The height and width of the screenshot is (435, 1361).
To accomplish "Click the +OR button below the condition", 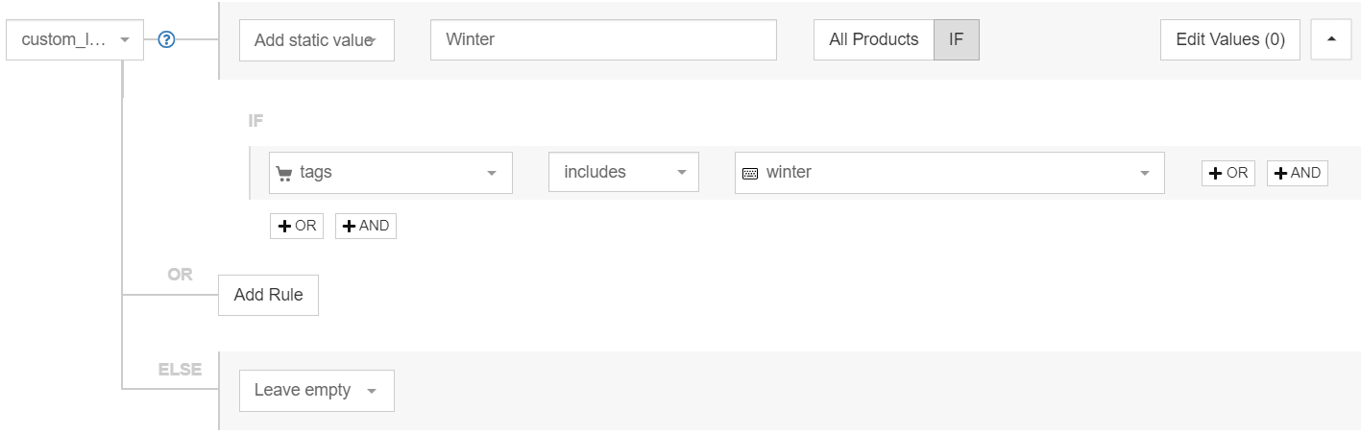I will pyautogui.click(x=296, y=226).
